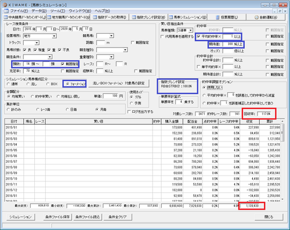Enable 代用馬券を適用する checkbox
The image size is (290, 230).
pyautogui.click(x=162, y=36)
